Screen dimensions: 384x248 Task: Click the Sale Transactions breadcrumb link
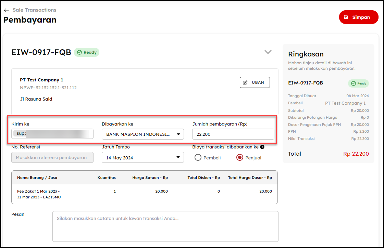tap(34, 10)
